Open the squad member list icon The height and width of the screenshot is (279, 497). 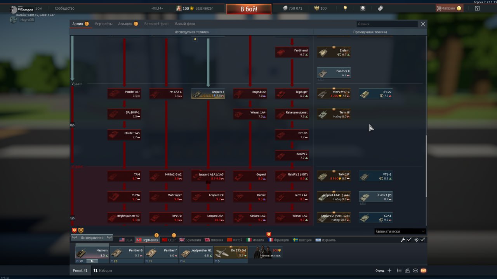399,270
